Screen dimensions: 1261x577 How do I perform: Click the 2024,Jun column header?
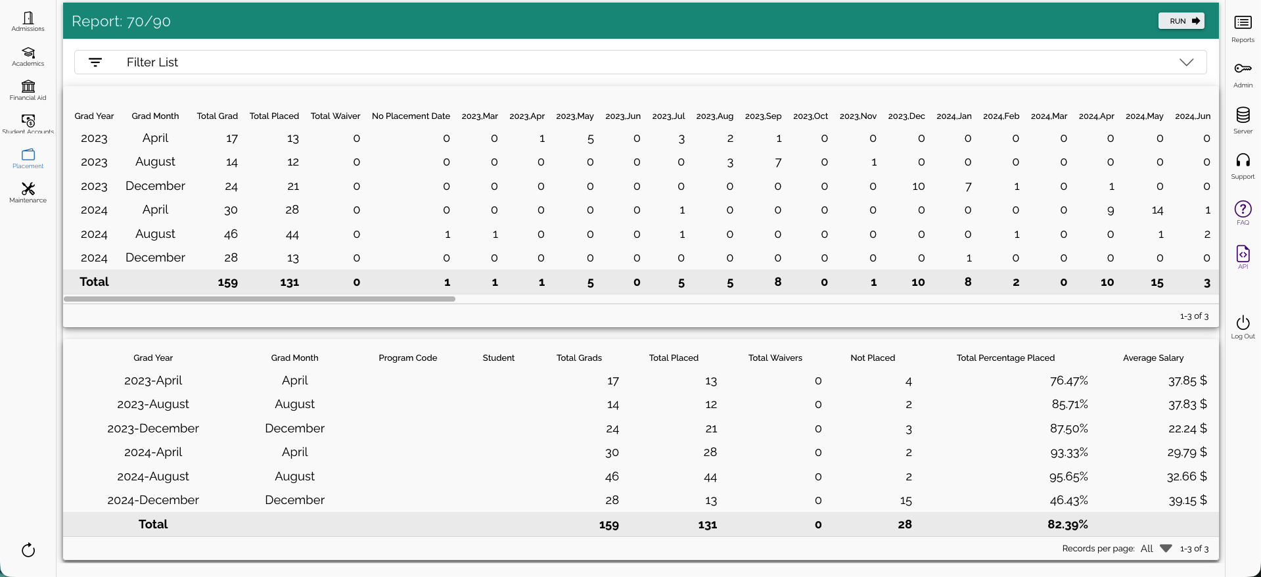pos(1193,116)
